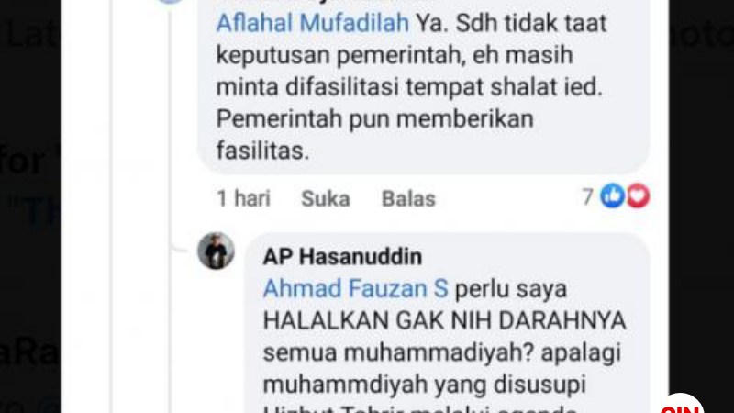Click the dark overlay right of the image

click(x=701, y=206)
